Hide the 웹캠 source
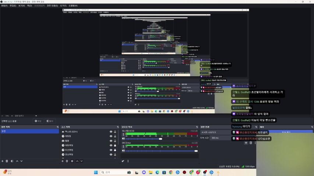Image resolution: width=314 pixels, height=176 pixels. tap(111, 141)
